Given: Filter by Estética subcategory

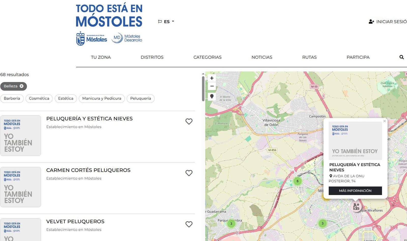Looking at the screenshot, I should (66, 99).
